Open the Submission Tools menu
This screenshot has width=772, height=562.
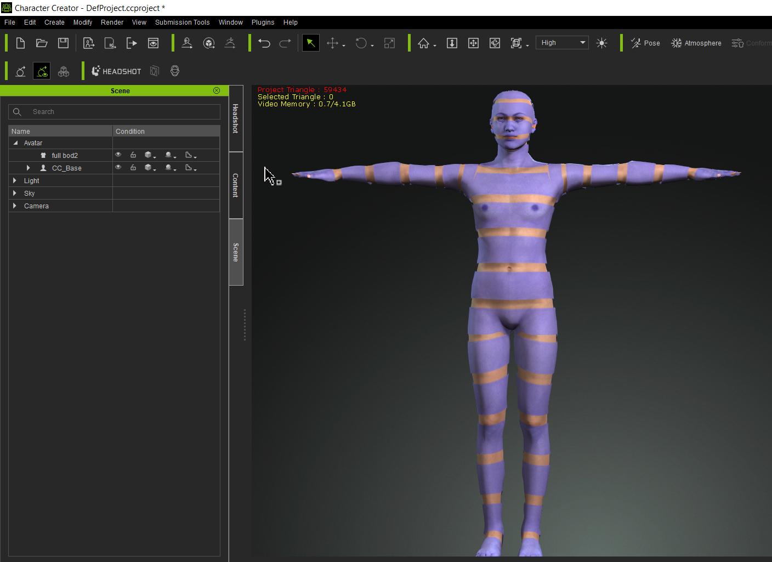click(x=182, y=22)
